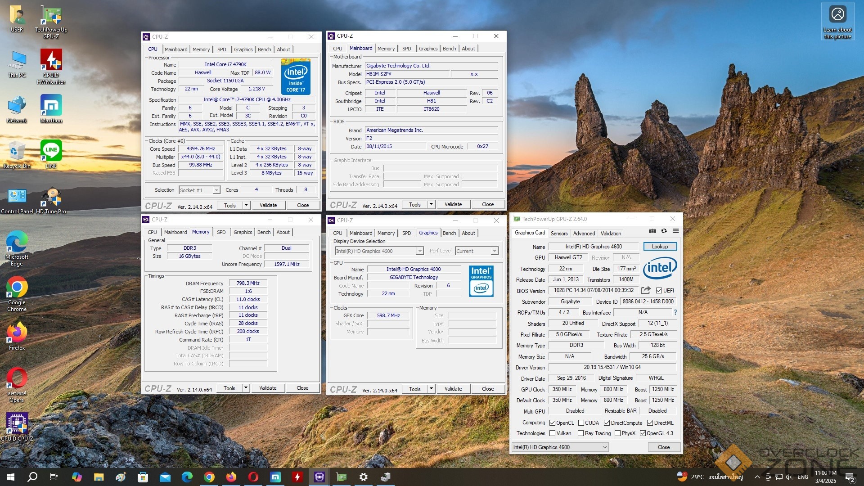Open the Perf Level Current dropdown
Viewport: 864px width, 486px height.
click(x=477, y=251)
